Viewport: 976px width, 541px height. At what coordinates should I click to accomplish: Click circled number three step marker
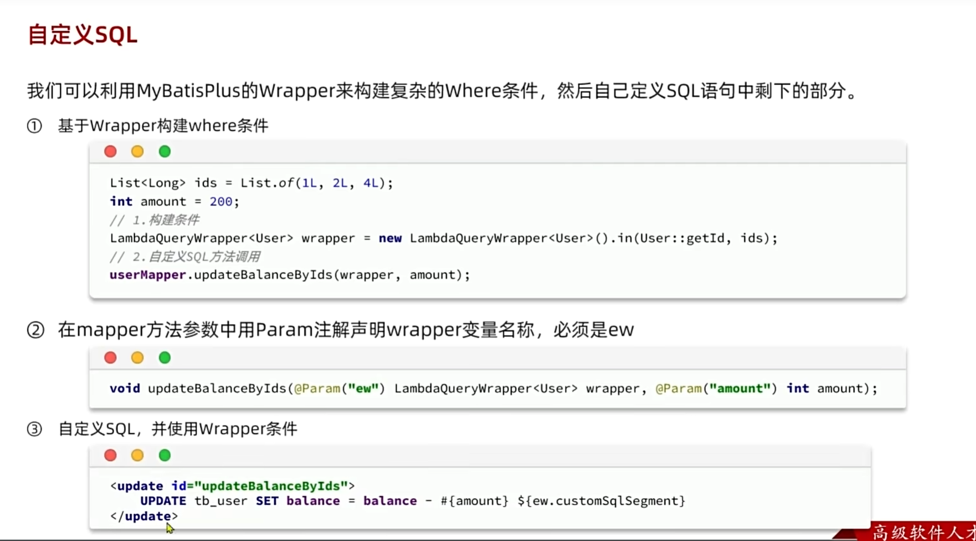click(x=34, y=429)
